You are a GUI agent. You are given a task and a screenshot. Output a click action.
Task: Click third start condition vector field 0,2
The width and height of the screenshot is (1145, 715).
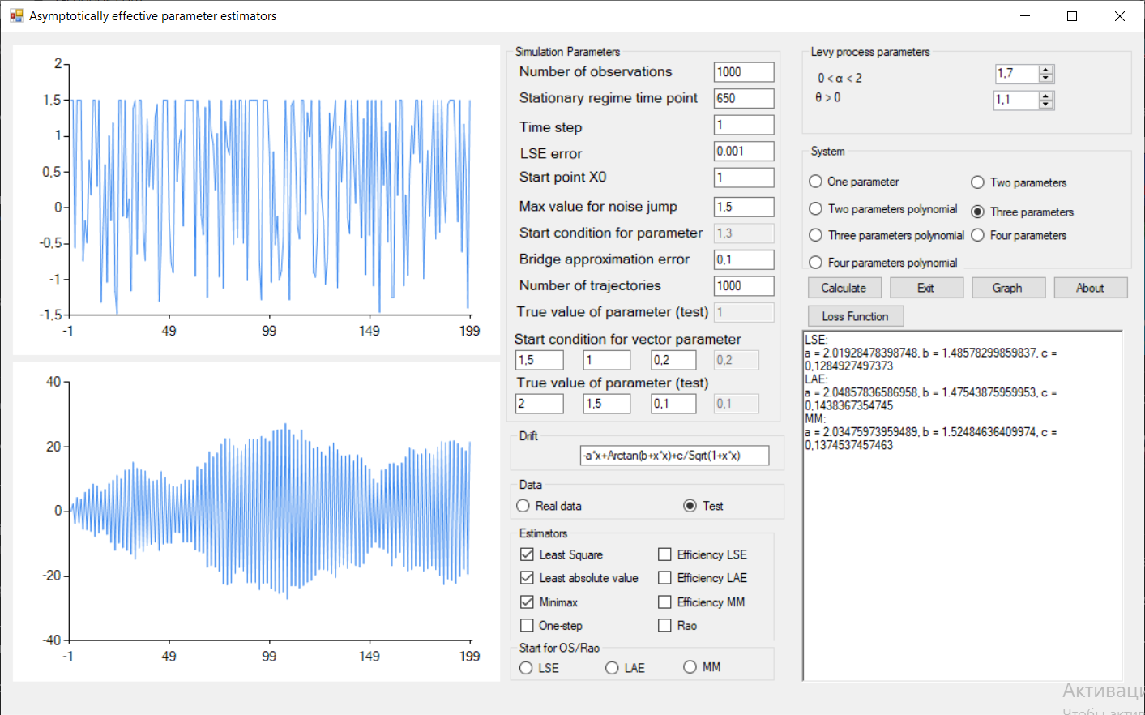pyautogui.click(x=674, y=360)
